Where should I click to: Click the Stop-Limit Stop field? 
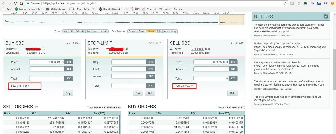[x=129, y=62]
